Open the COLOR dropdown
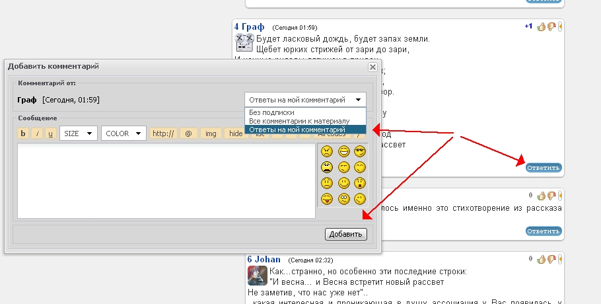This screenshot has width=601, height=304. (x=124, y=133)
